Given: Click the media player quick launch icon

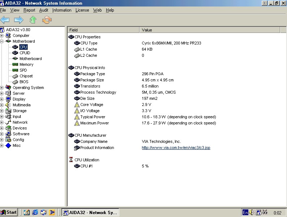Looking at the screenshot, I should 52,212.
